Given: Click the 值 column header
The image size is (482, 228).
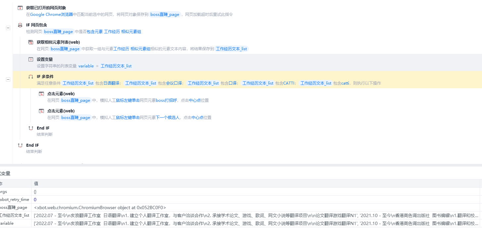Looking at the screenshot, I should coord(36,183).
